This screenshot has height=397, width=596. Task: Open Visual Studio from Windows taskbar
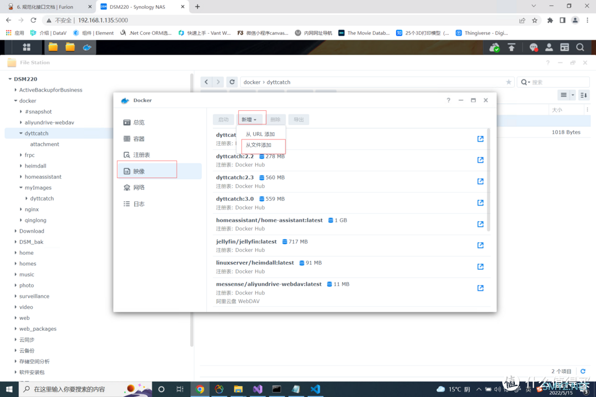pos(258,389)
